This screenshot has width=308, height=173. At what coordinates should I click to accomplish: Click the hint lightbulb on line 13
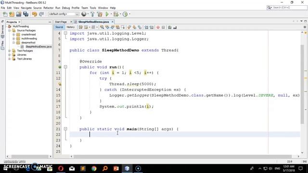click(x=60, y=84)
